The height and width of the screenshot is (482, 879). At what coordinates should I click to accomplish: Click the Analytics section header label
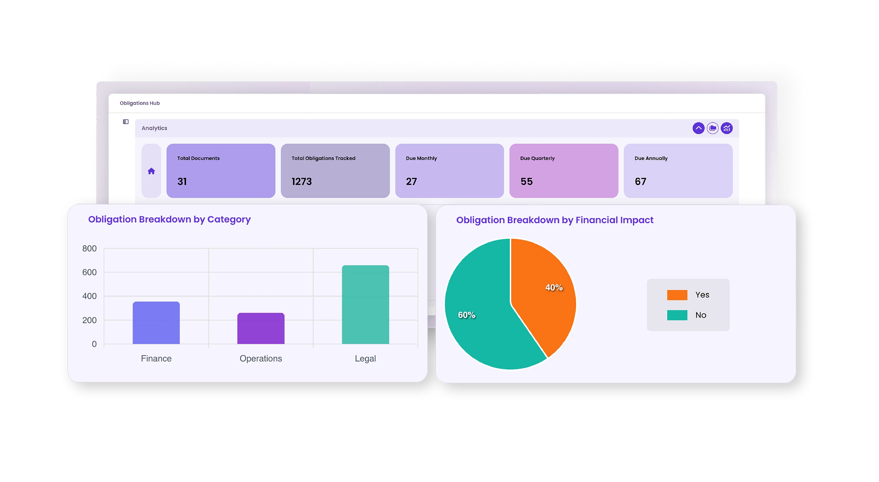154,128
